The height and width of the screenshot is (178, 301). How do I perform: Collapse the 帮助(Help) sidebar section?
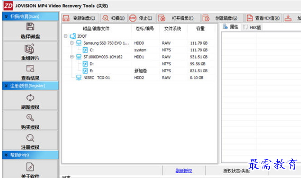click(x=6, y=155)
